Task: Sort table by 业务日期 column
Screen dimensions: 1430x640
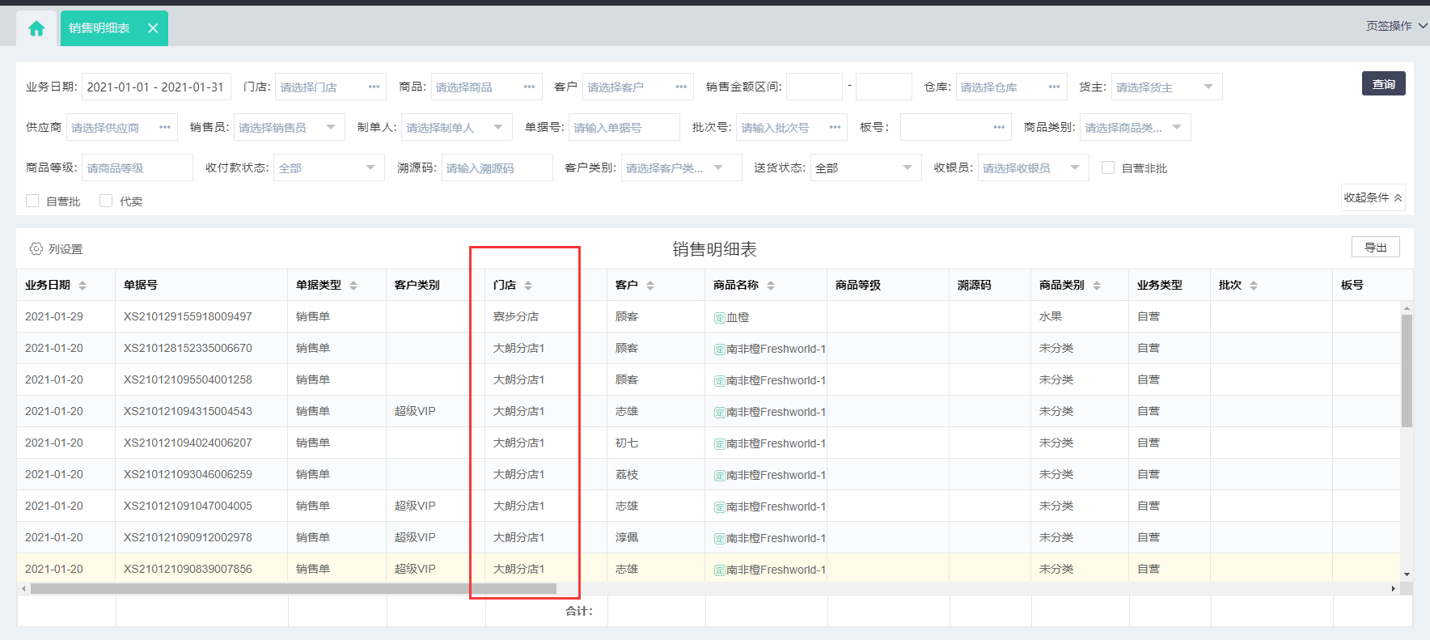Action: click(82, 286)
